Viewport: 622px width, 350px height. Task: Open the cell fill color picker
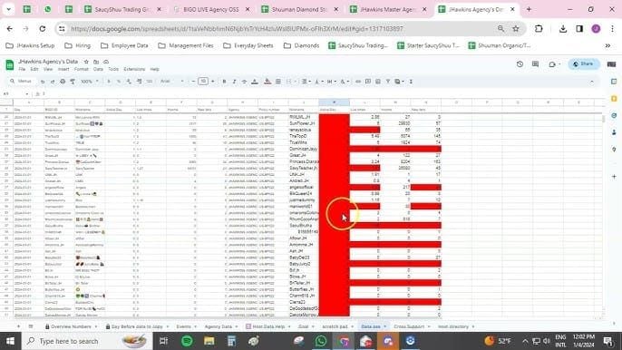click(267, 82)
